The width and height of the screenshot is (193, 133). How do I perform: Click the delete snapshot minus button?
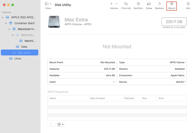(x=51, y=124)
